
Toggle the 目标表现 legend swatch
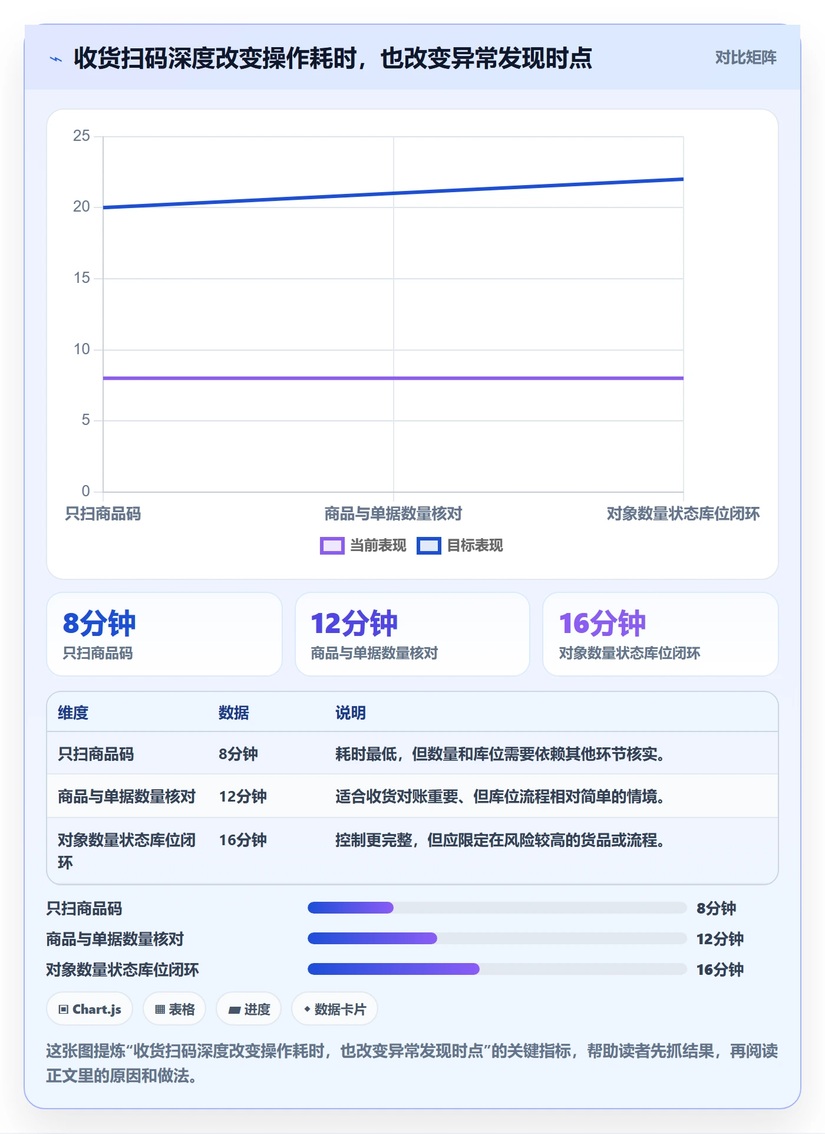pyautogui.click(x=428, y=546)
